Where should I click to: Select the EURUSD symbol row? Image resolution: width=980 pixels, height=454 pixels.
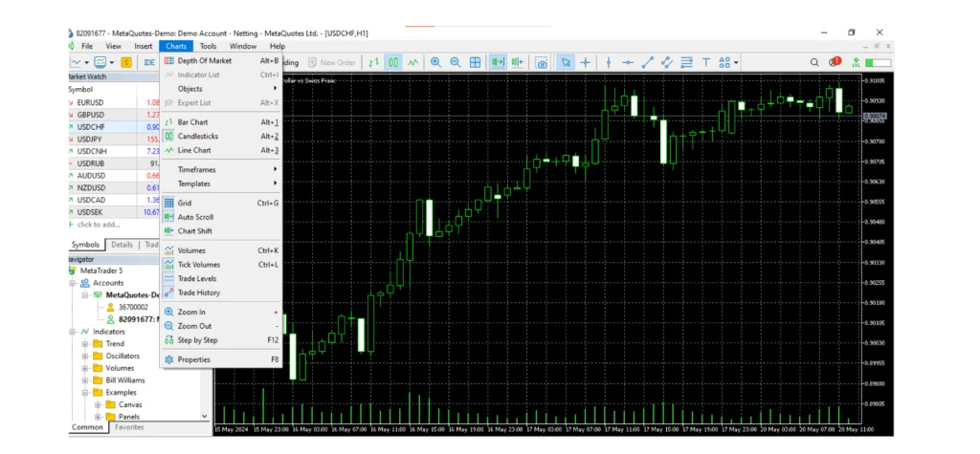[91, 102]
